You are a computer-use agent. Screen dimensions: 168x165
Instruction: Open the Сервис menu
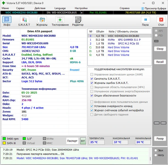20,8
